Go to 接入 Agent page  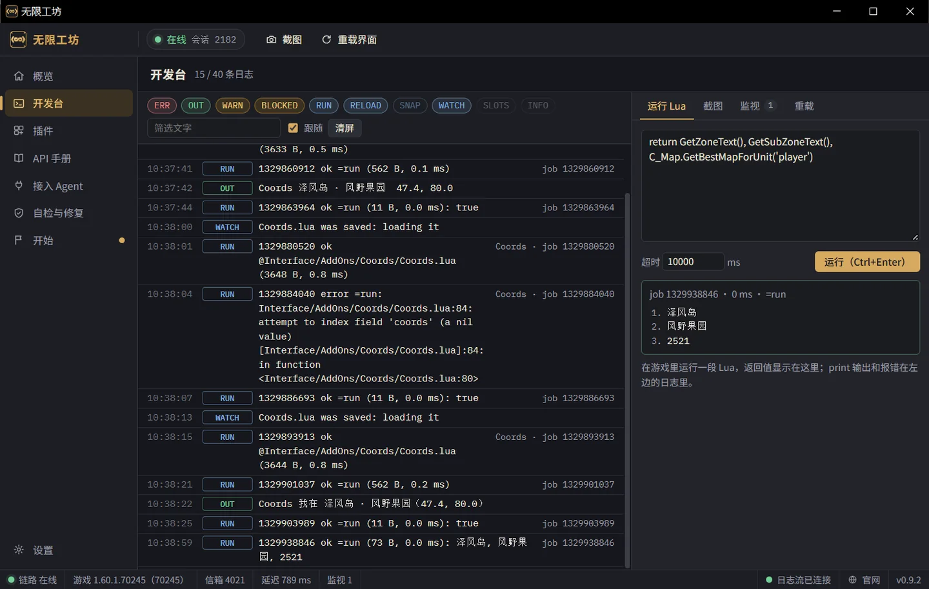click(69, 186)
